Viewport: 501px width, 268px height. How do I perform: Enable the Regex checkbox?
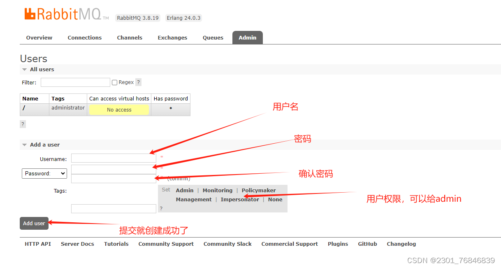(x=114, y=82)
